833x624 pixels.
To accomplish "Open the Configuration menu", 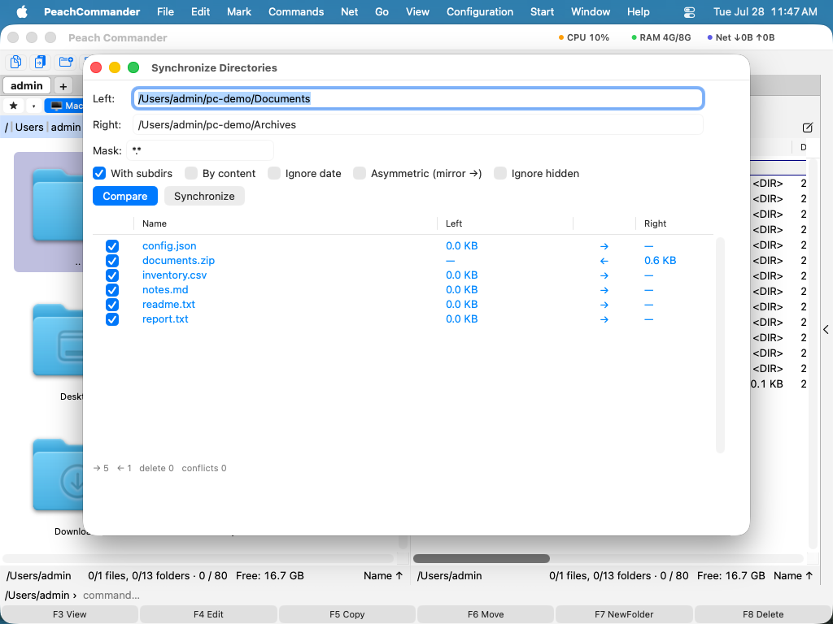I will [480, 11].
